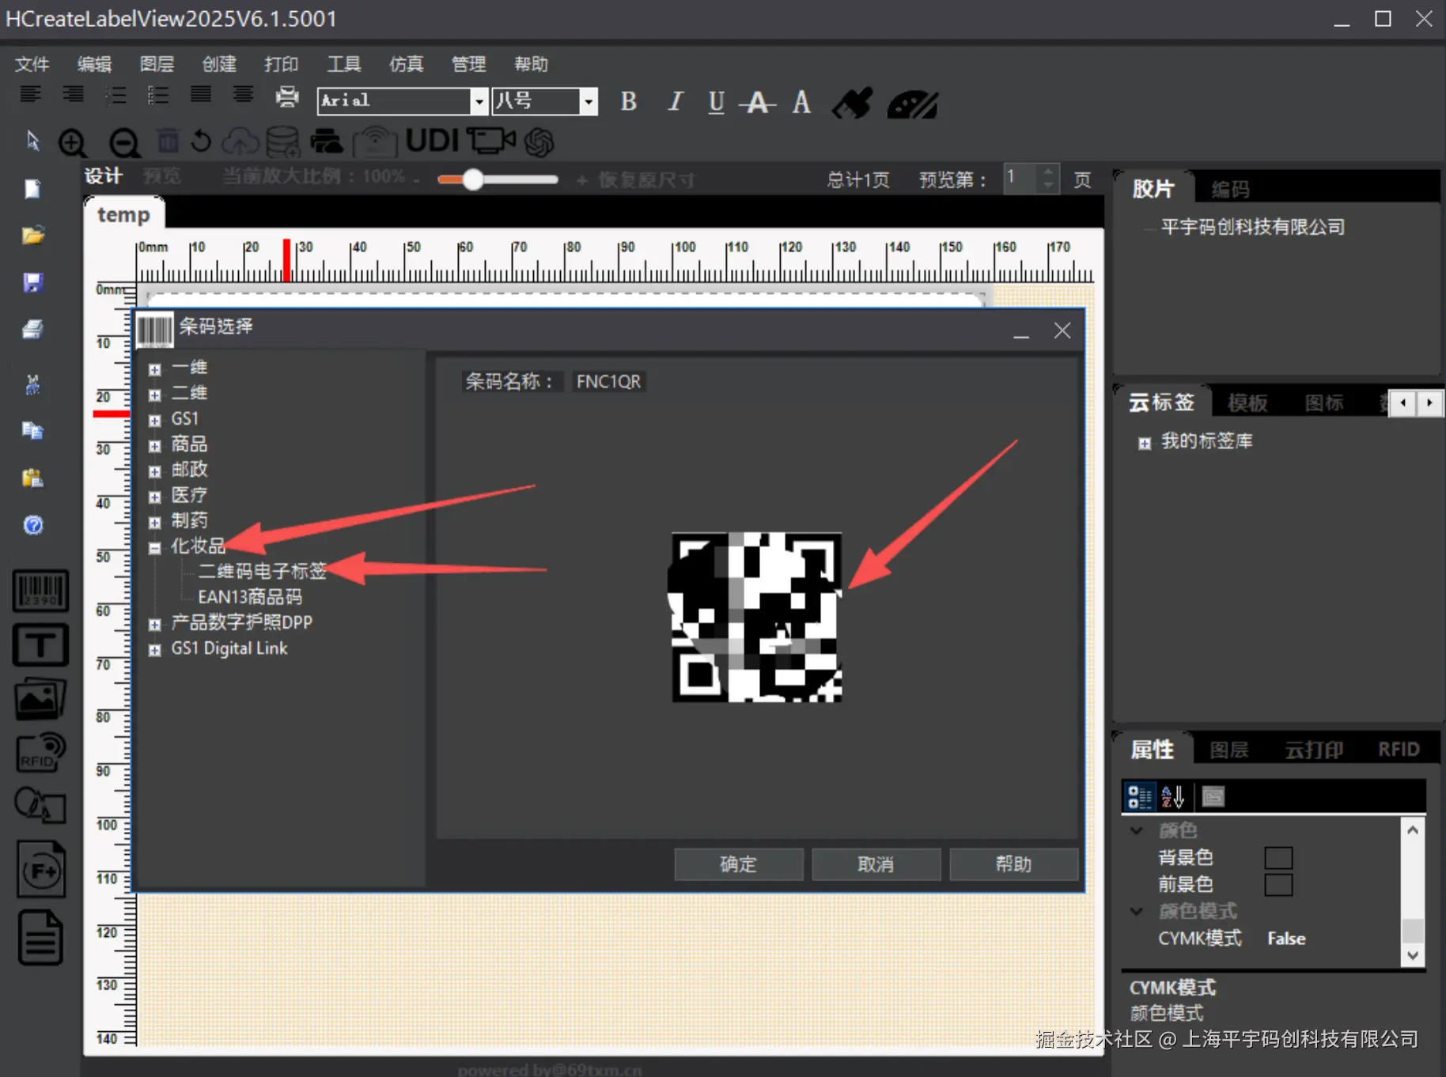Click the trash delete icon
1446x1077 pixels.
coord(168,141)
